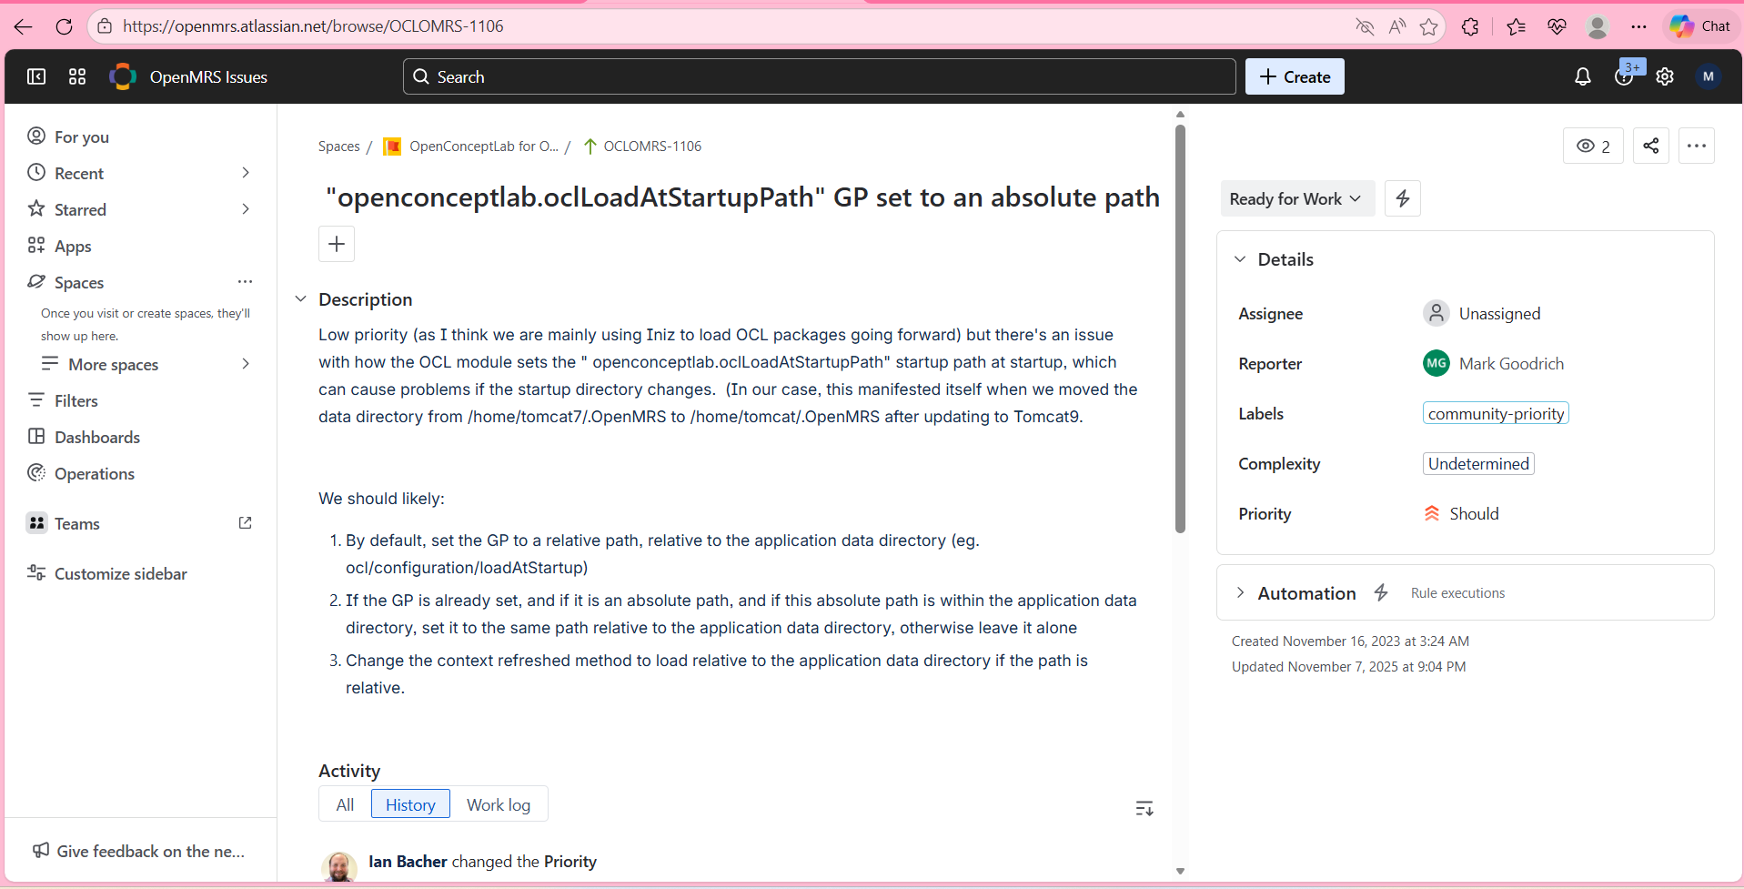Image resolution: width=1744 pixels, height=889 pixels.
Task: Open the Ready for Work status dropdown
Action: point(1295,198)
